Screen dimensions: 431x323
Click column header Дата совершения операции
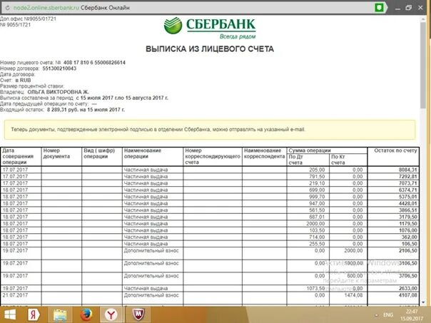pyautogui.click(x=18, y=157)
